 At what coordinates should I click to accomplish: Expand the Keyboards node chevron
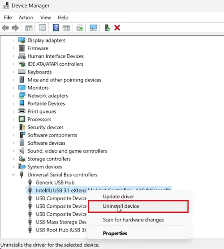click(13, 72)
